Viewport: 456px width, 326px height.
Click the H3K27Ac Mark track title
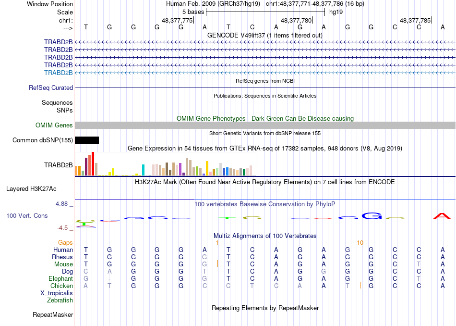point(265,182)
